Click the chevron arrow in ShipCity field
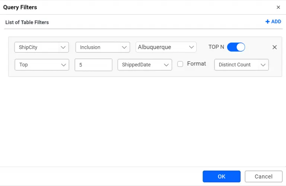 (63, 47)
